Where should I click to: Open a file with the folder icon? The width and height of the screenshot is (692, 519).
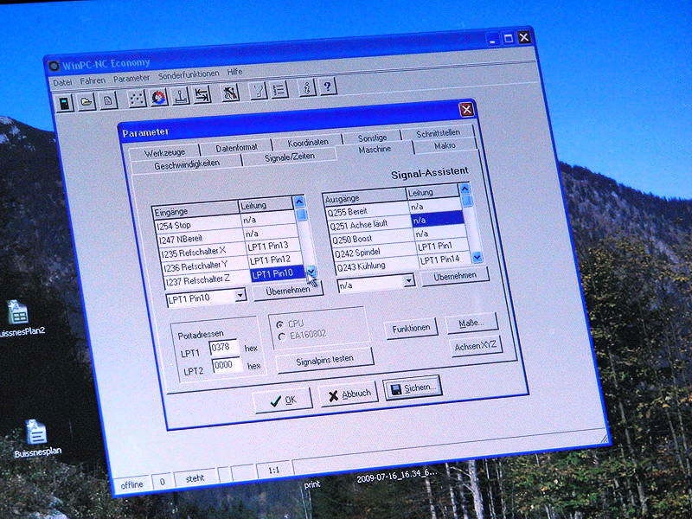click(x=86, y=102)
